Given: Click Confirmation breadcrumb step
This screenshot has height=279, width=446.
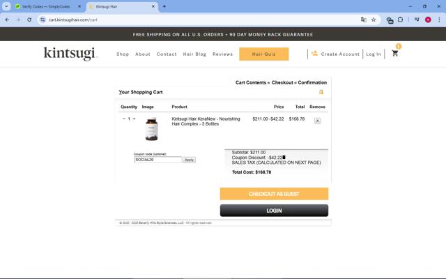Looking at the screenshot, I should [312, 82].
